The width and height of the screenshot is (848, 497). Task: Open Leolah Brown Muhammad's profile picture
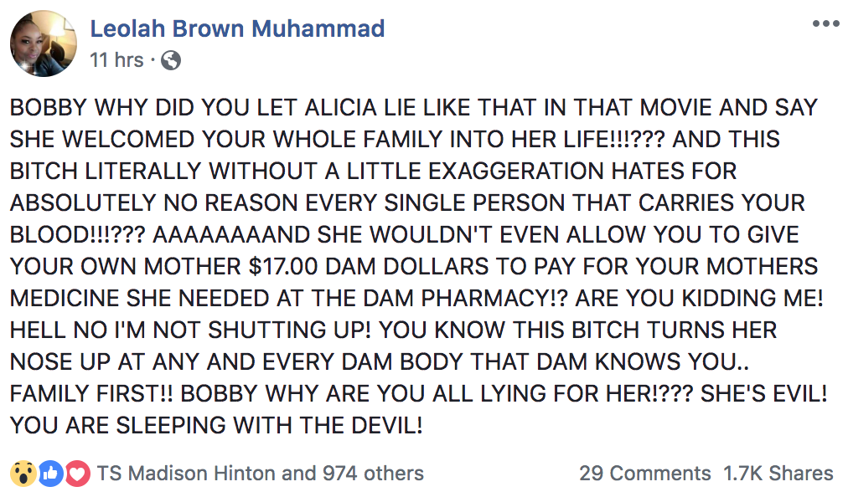(x=44, y=44)
